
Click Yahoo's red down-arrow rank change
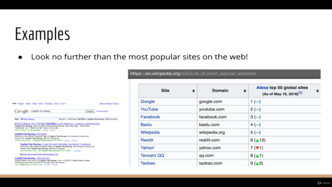click(257, 148)
